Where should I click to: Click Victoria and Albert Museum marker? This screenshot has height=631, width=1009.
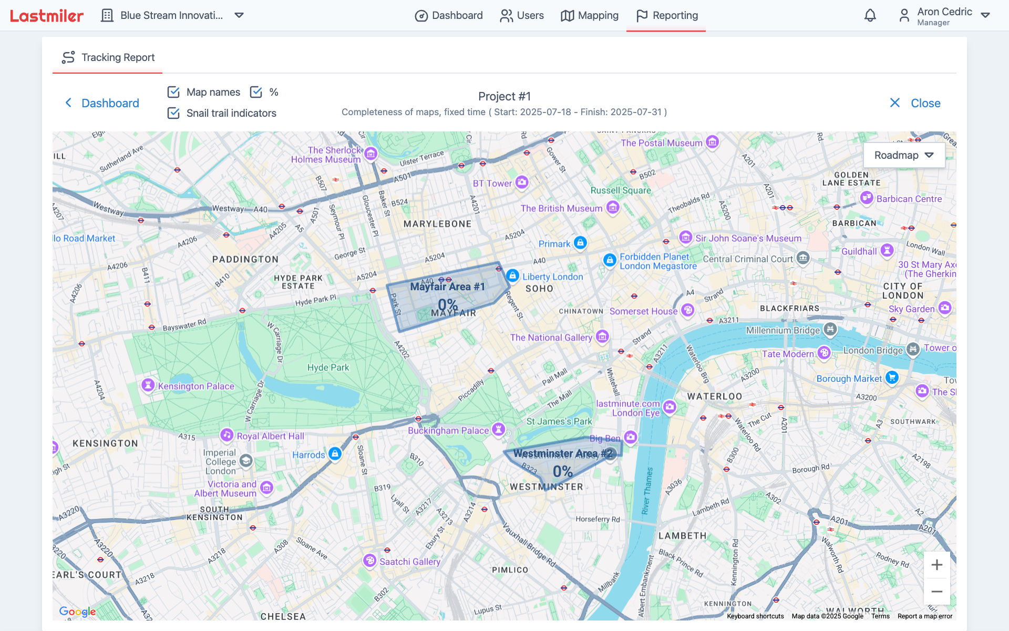pos(267,488)
